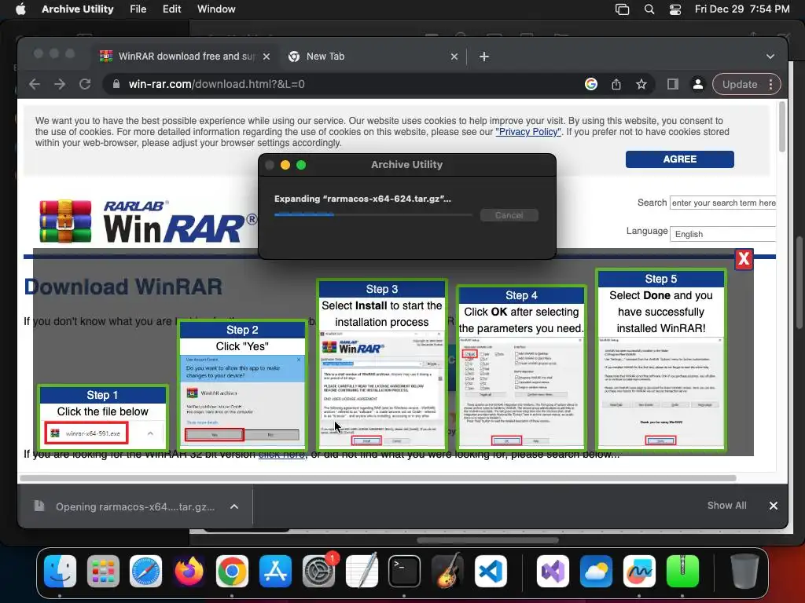The width and height of the screenshot is (805, 603).
Task: Open Firefox from the Dock
Action: [x=189, y=572]
